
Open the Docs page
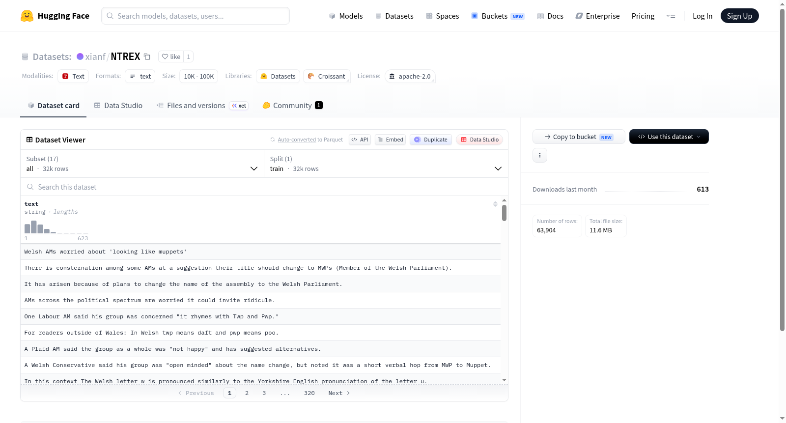tap(550, 16)
